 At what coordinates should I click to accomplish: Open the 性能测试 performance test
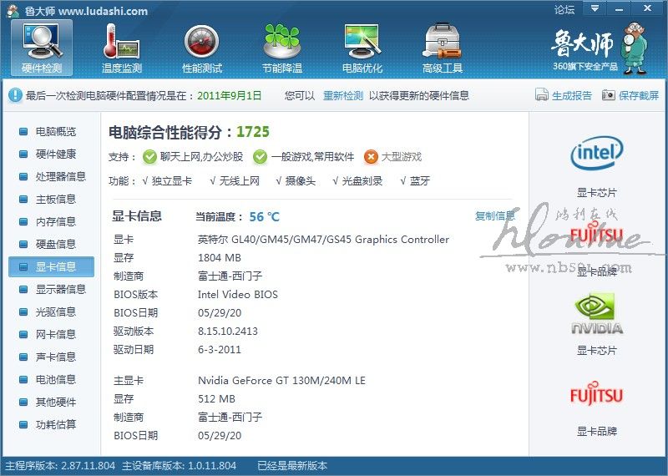[x=202, y=48]
